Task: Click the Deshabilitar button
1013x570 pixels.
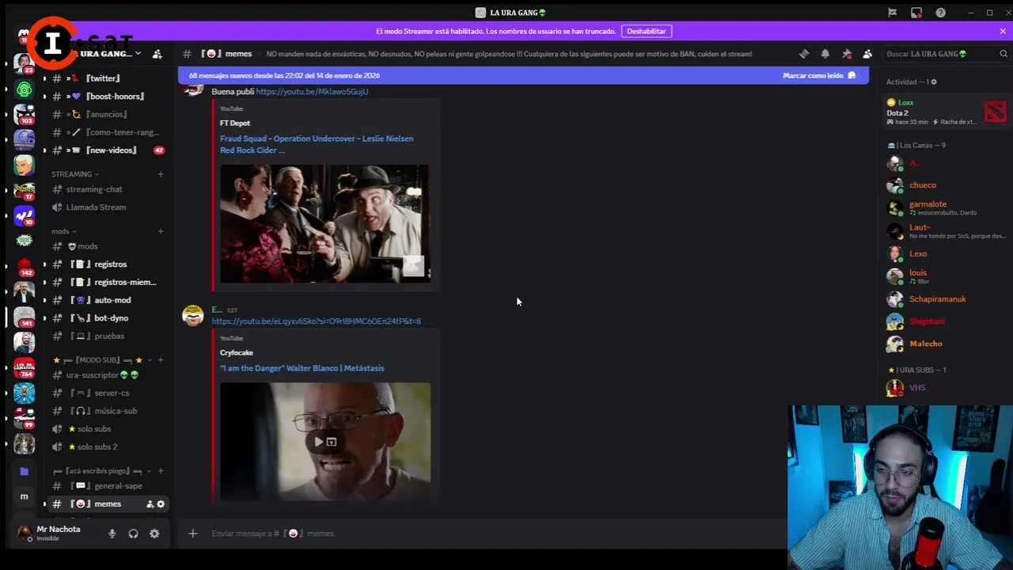Action: (x=647, y=32)
